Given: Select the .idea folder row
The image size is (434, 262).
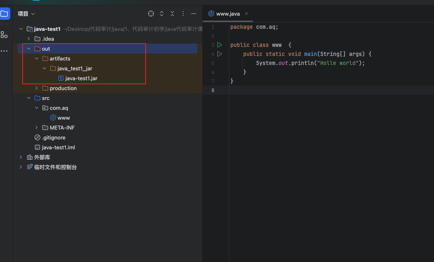Looking at the screenshot, I should 107,39.
